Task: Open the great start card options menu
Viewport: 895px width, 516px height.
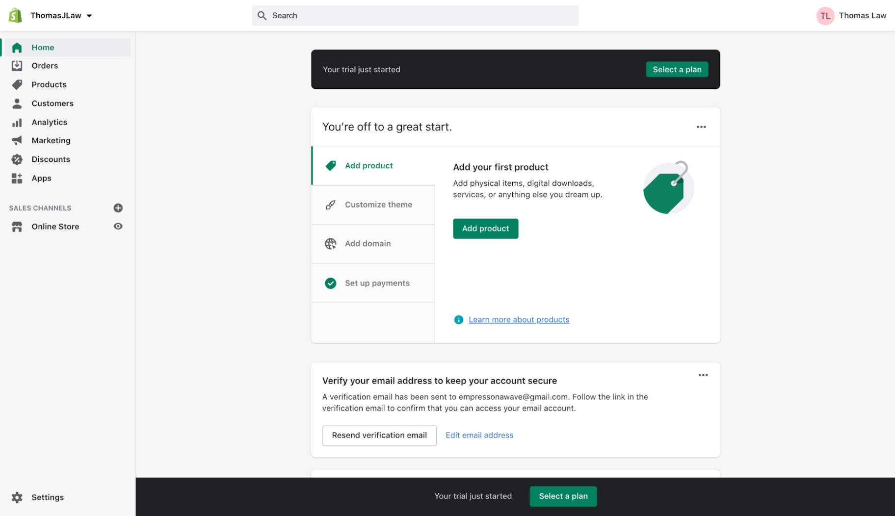Action: pos(701,127)
